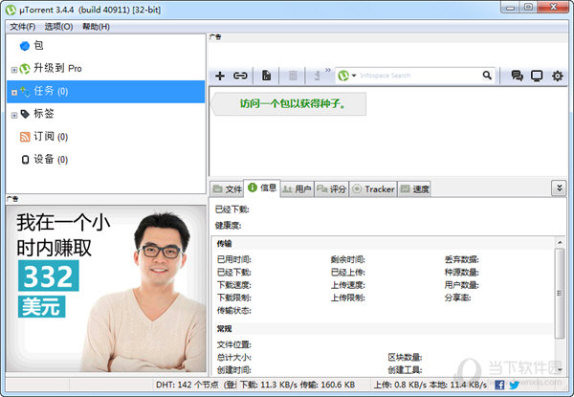The height and width of the screenshot is (397, 574).
Task: Click the RSS feed icon beside 订阅
Action: tap(25, 137)
